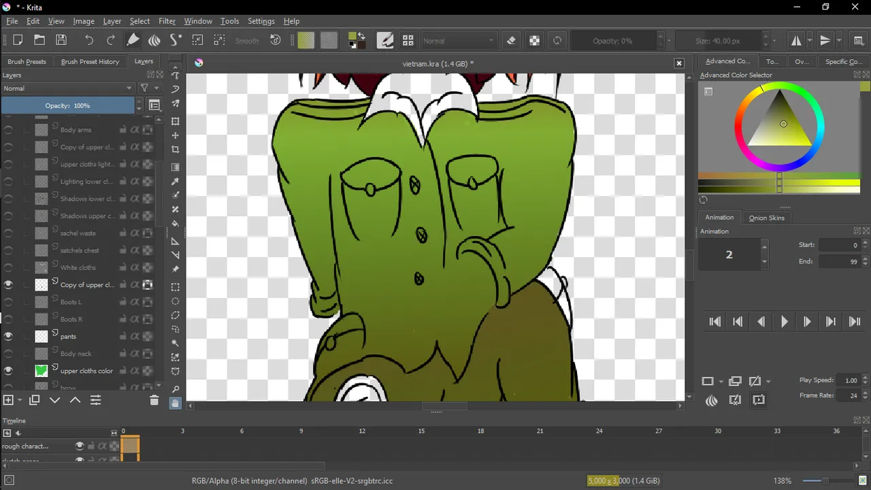Screen dimensions: 871x490
Task: Hide the pants layer
Action: pos(8,336)
